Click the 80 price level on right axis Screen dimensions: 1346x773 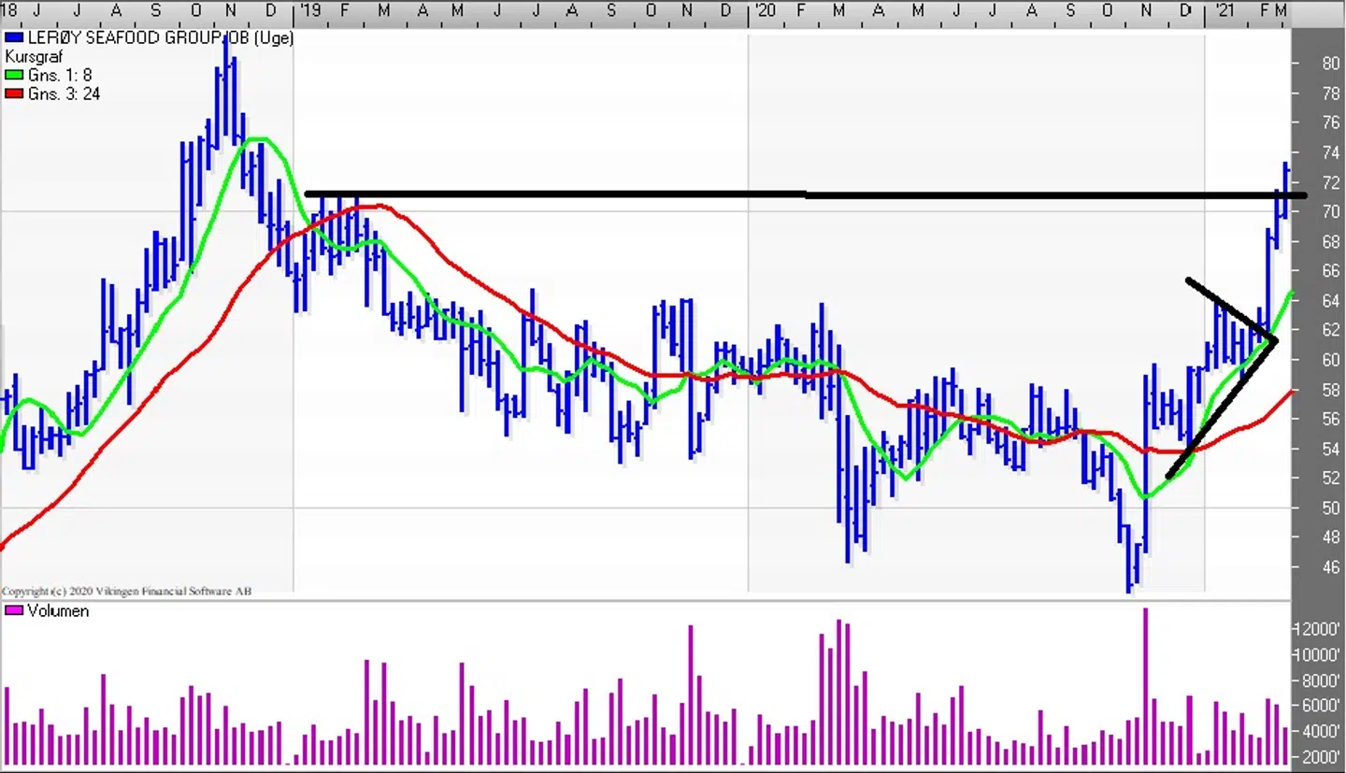[x=1331, y=64]
